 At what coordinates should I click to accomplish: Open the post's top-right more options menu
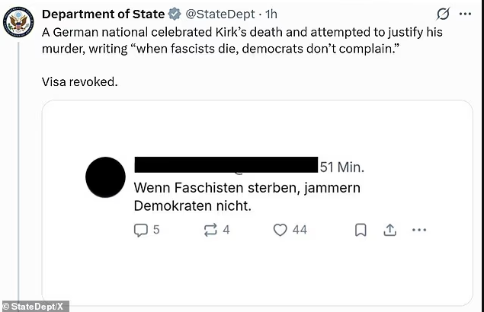466,14
